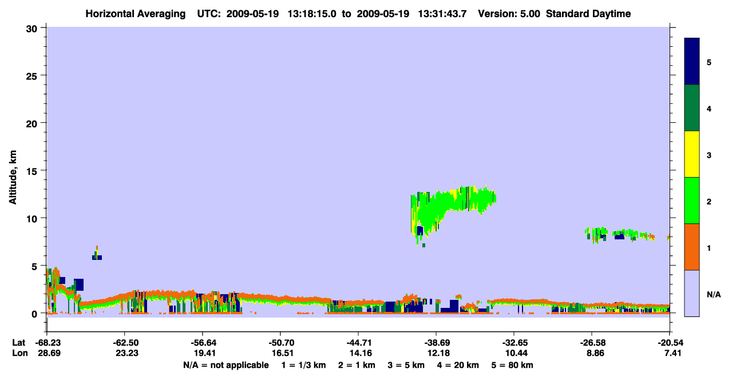Click the 'Lon' row label
The width and height of the screenshot is (744, 381).
19,354
